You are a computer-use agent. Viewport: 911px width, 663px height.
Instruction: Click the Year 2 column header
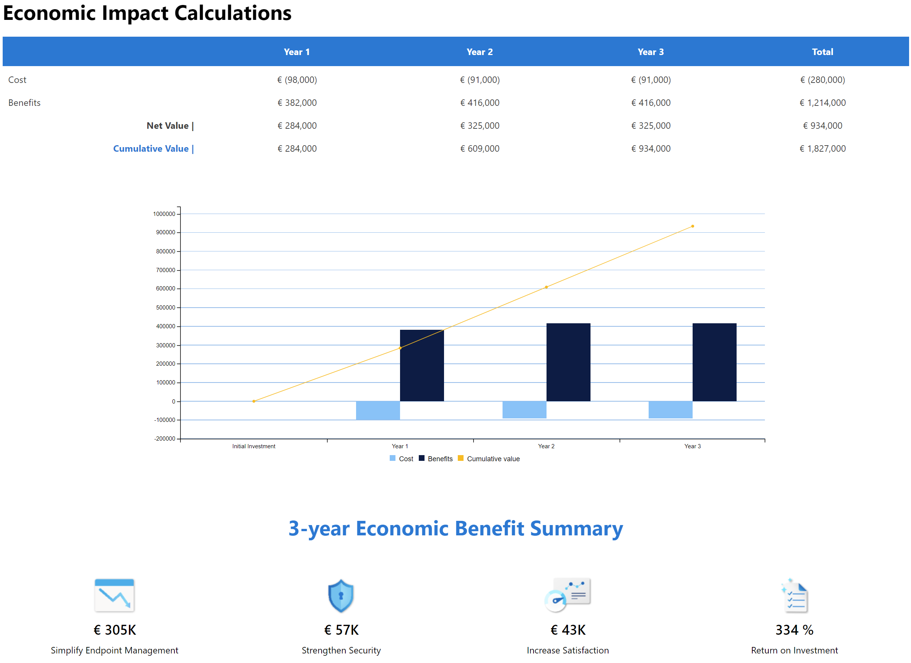coord(480,52)
